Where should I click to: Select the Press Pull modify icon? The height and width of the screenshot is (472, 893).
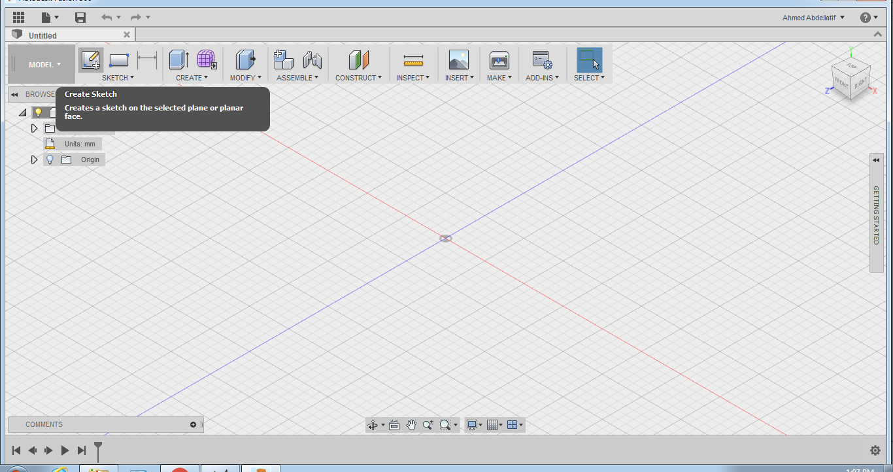(245, 60)
